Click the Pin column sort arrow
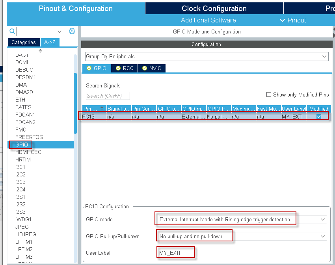 pos(102,108)
